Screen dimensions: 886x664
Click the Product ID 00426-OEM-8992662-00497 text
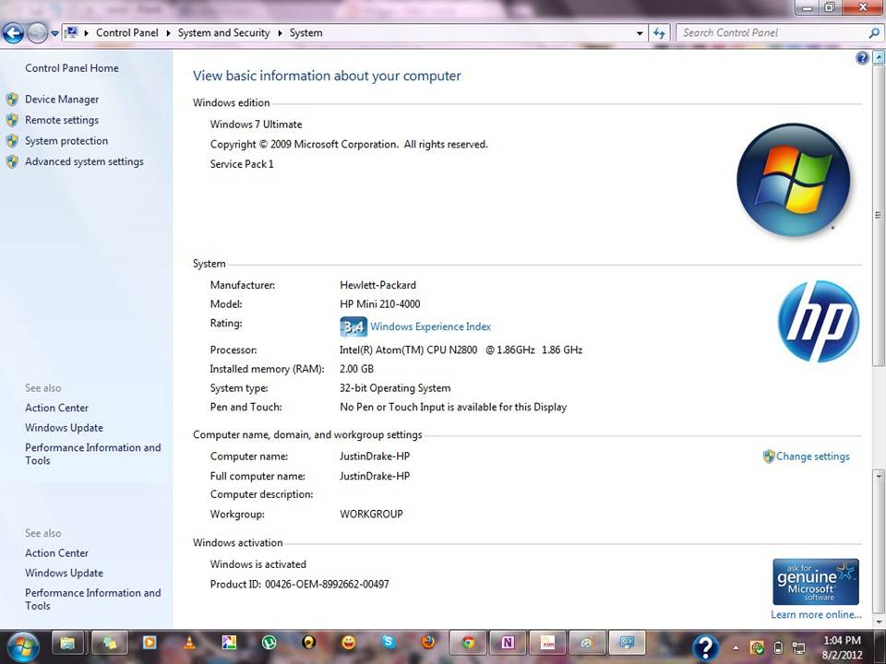pyautogui.click(x=299, y=585)
